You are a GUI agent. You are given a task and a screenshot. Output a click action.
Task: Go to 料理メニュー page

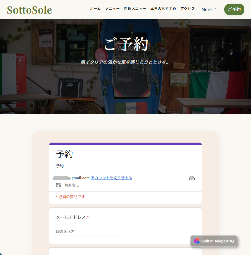point(135,9)
